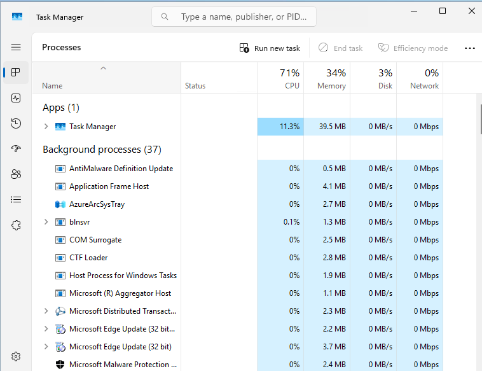Select the COM Surrogate process name
This screenshot has width=482, height=371.
(95, 240)
